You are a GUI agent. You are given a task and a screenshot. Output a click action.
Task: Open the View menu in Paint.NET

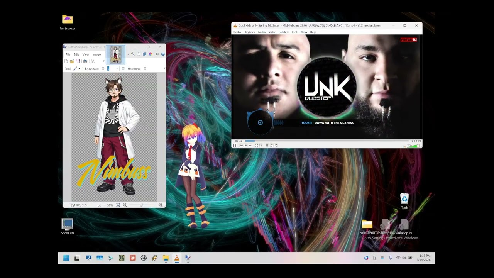click(86, 54)
